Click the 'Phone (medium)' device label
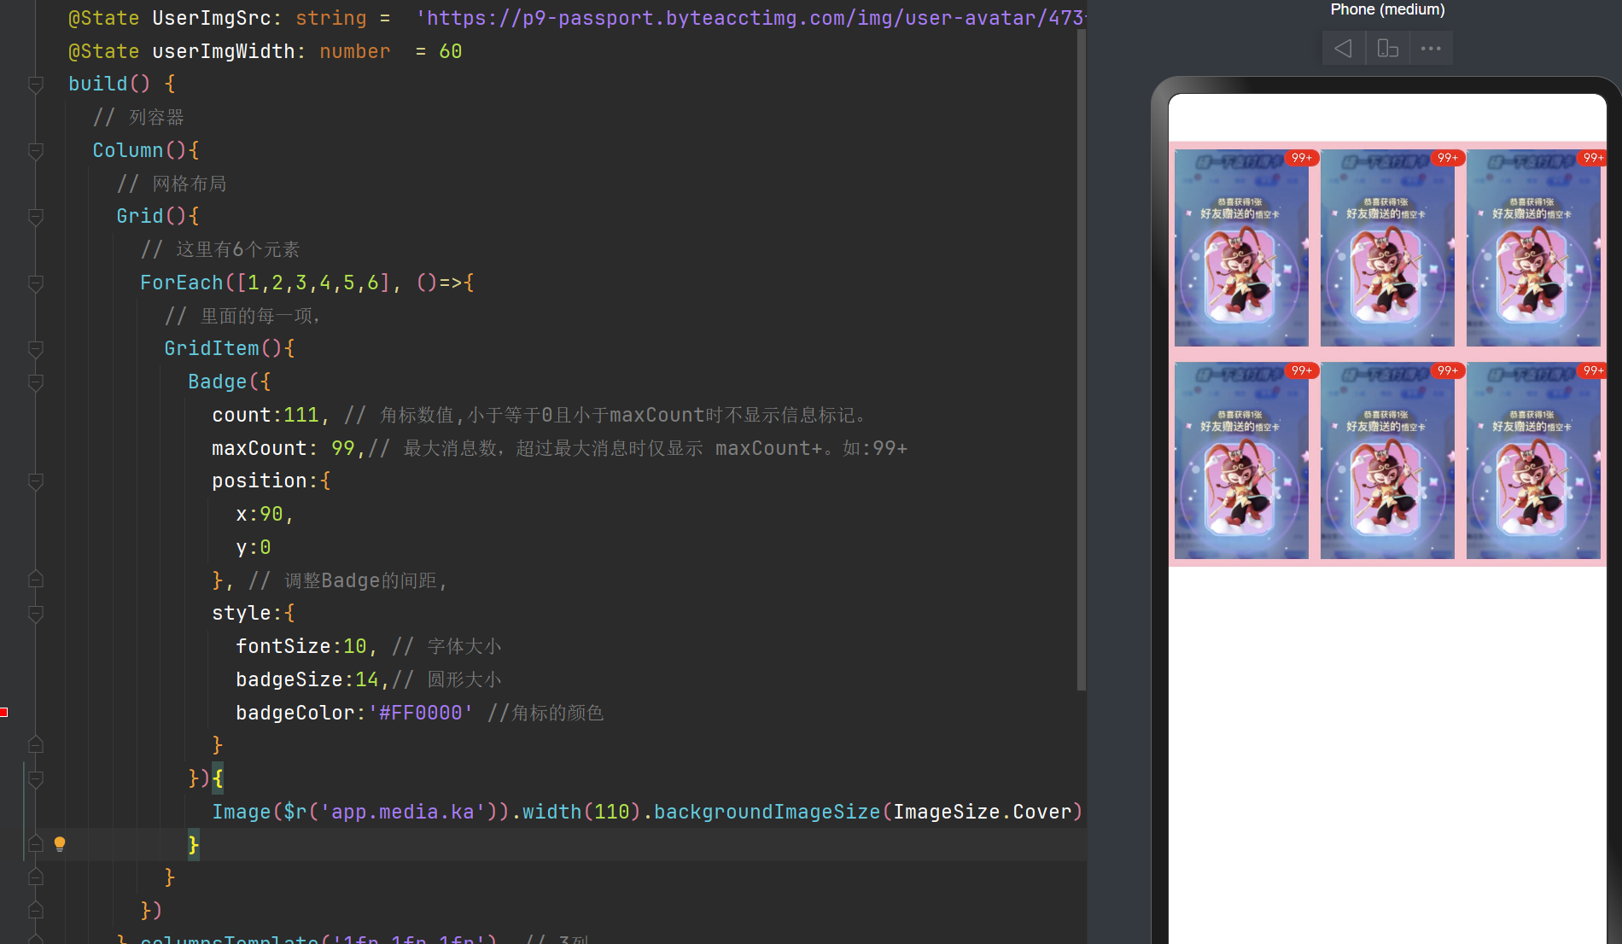 click(1388, 10)
